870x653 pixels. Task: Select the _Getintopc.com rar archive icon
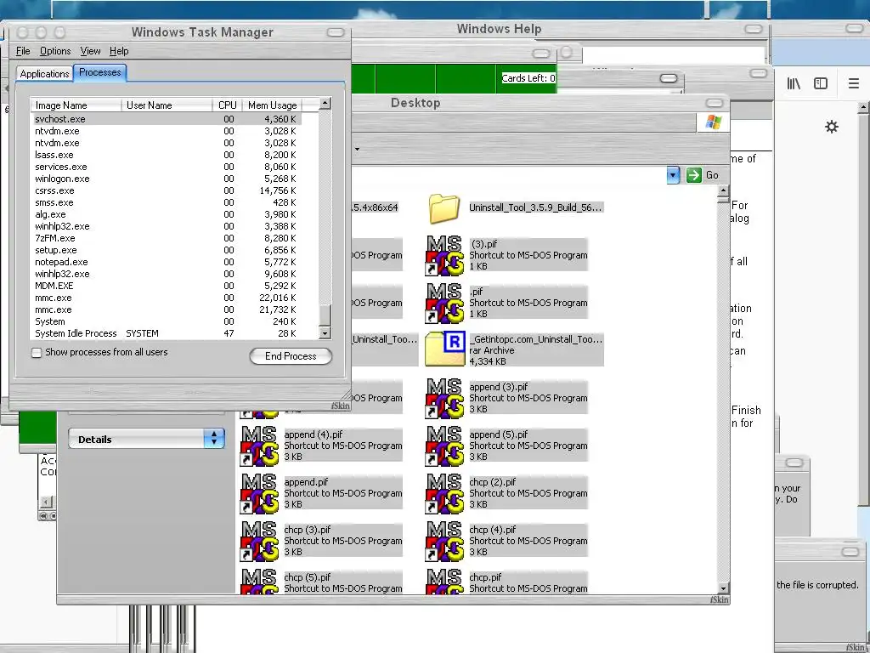pos(444,349)
